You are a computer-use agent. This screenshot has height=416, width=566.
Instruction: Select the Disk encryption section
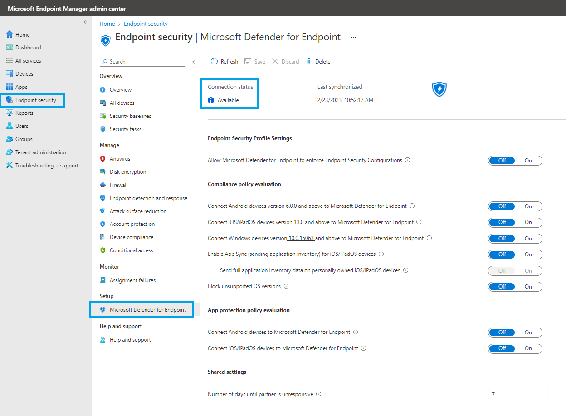(128, 171)
